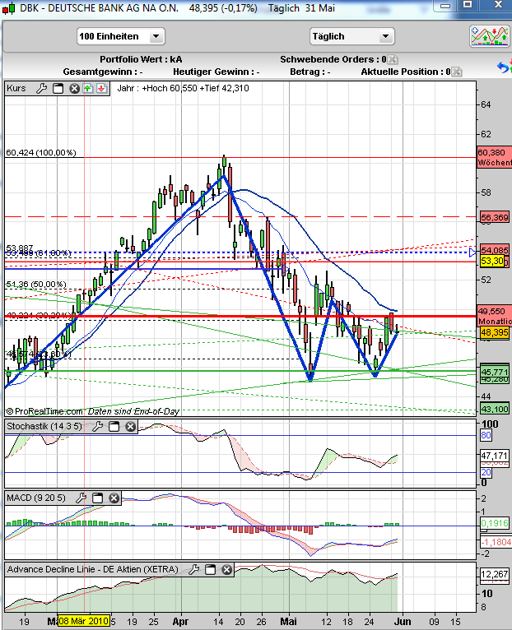Minimize the chart window
The height and width of the screenshot is (630, 512).
pos(445,5)
